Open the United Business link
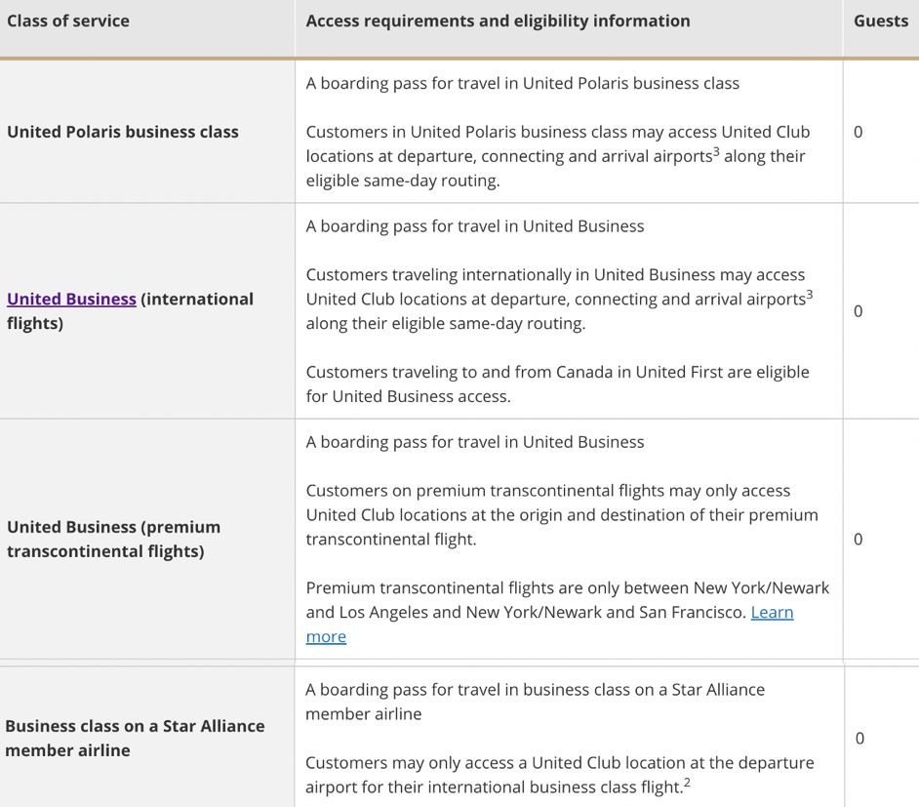The height and width of the screenshot is (807, 919). (x=71, y=300)
